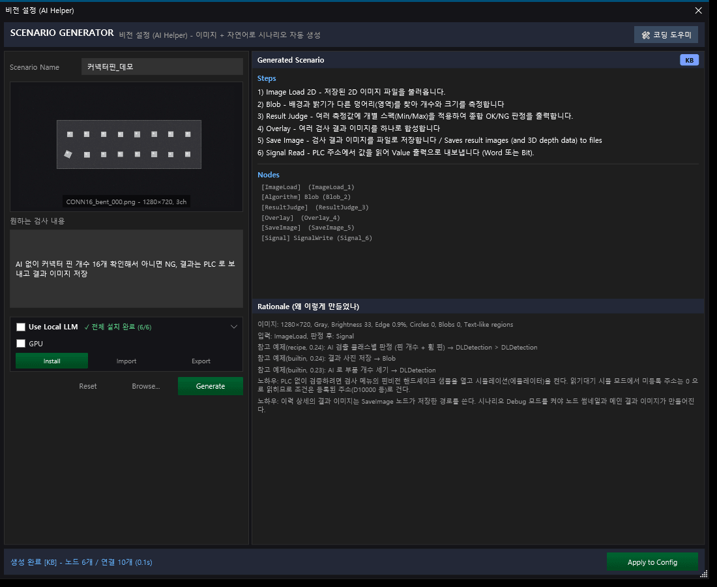Click the "SCENARIO GENERATOR" title

62,33
